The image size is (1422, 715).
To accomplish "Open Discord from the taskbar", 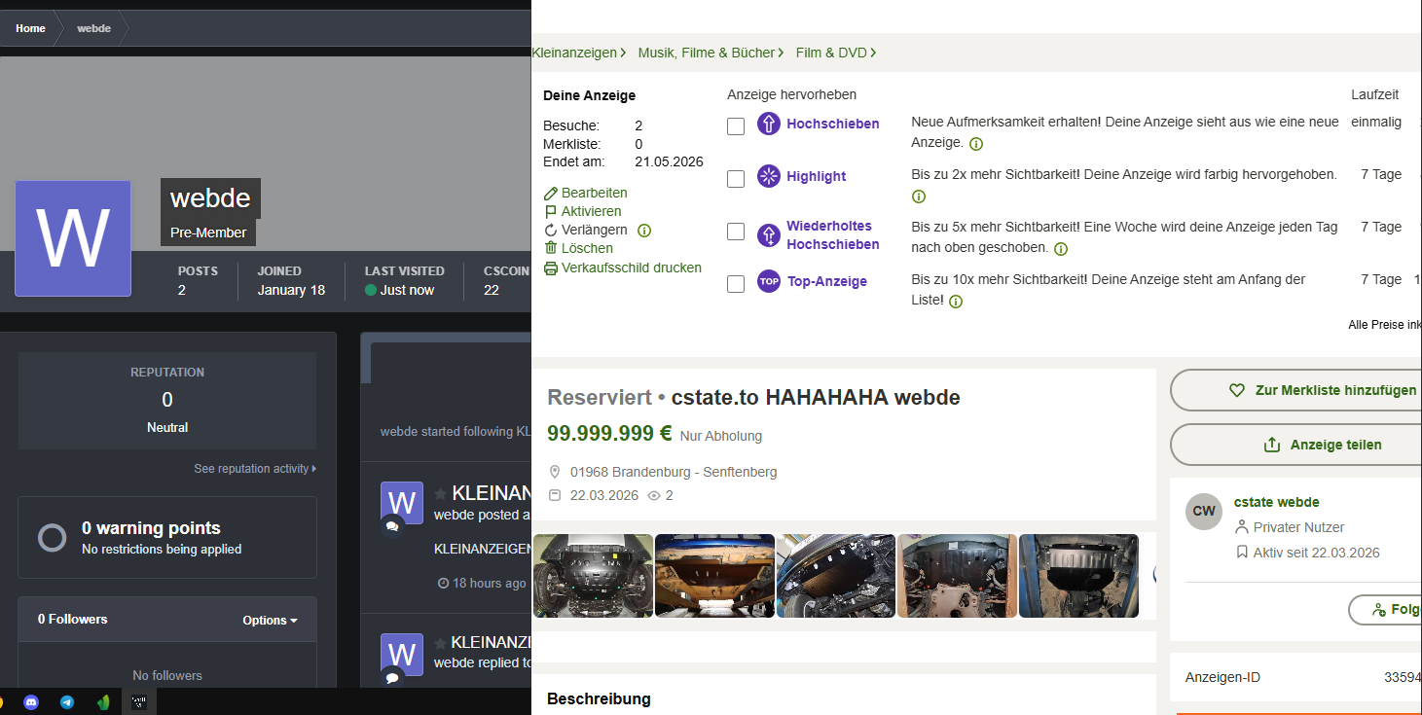I will (31, 701).
